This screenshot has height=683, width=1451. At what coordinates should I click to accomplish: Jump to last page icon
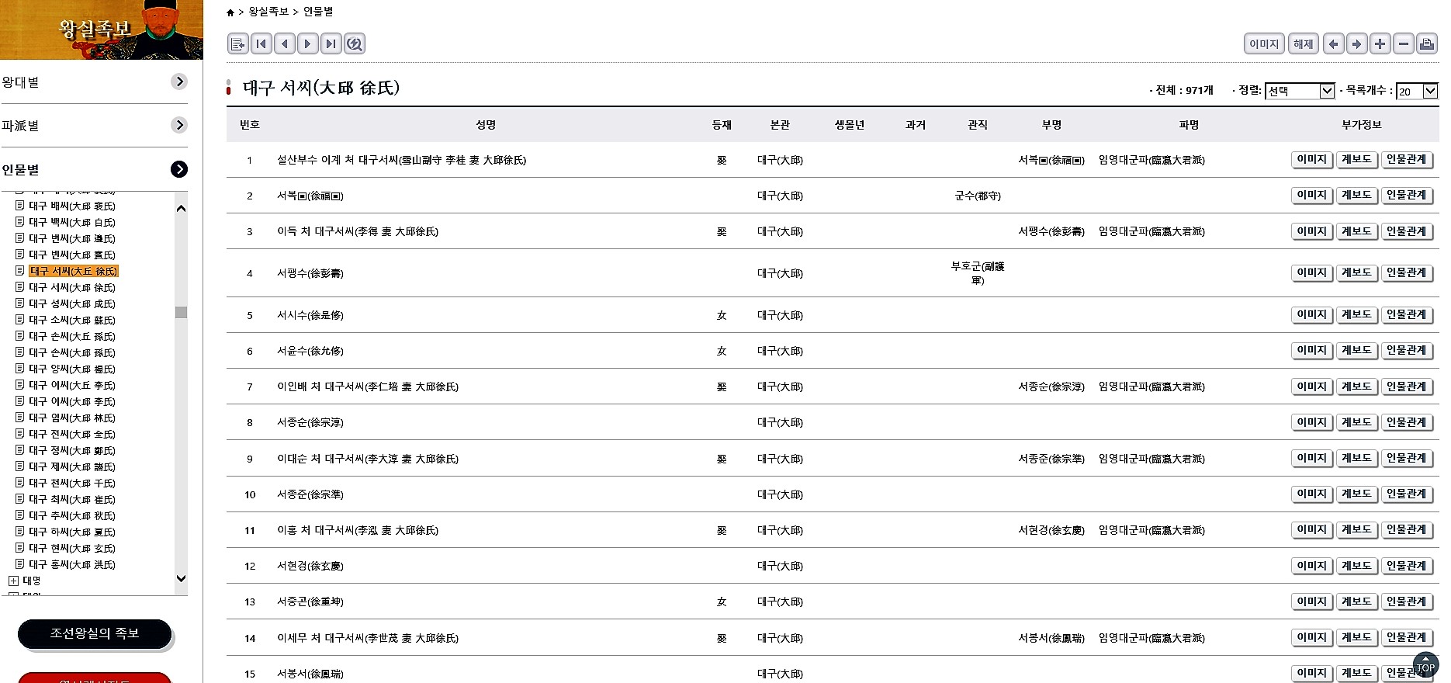[331, 44]
